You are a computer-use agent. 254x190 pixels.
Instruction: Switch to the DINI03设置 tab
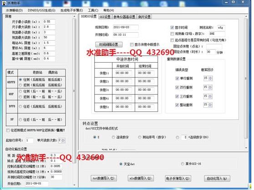point(89,16)
